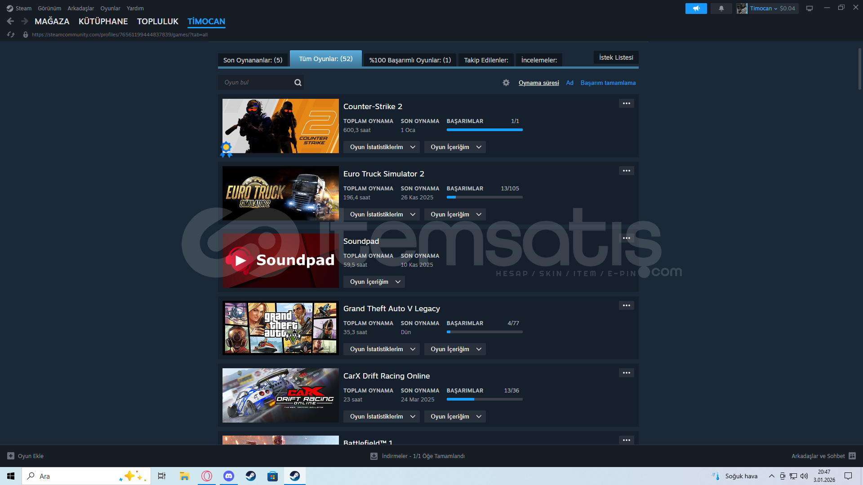Open the Görünüm menu
The width and height of the screenshot is (863, 485).
(x=49, y=9)
